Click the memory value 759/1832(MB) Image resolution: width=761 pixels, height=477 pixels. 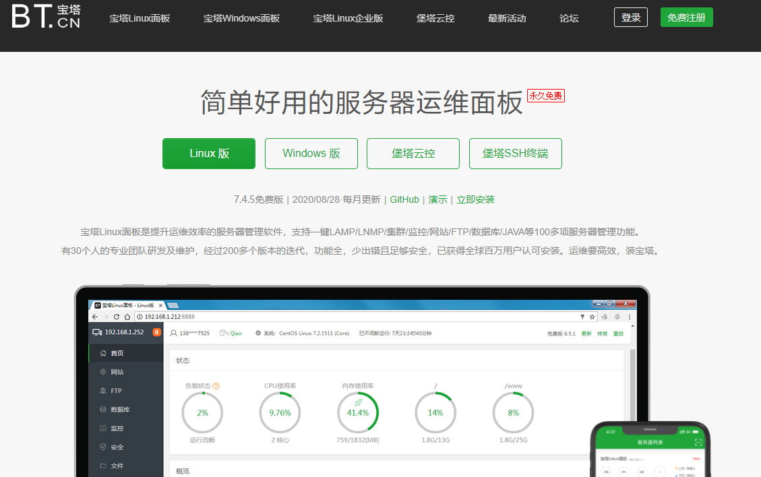tap(358, 440)
